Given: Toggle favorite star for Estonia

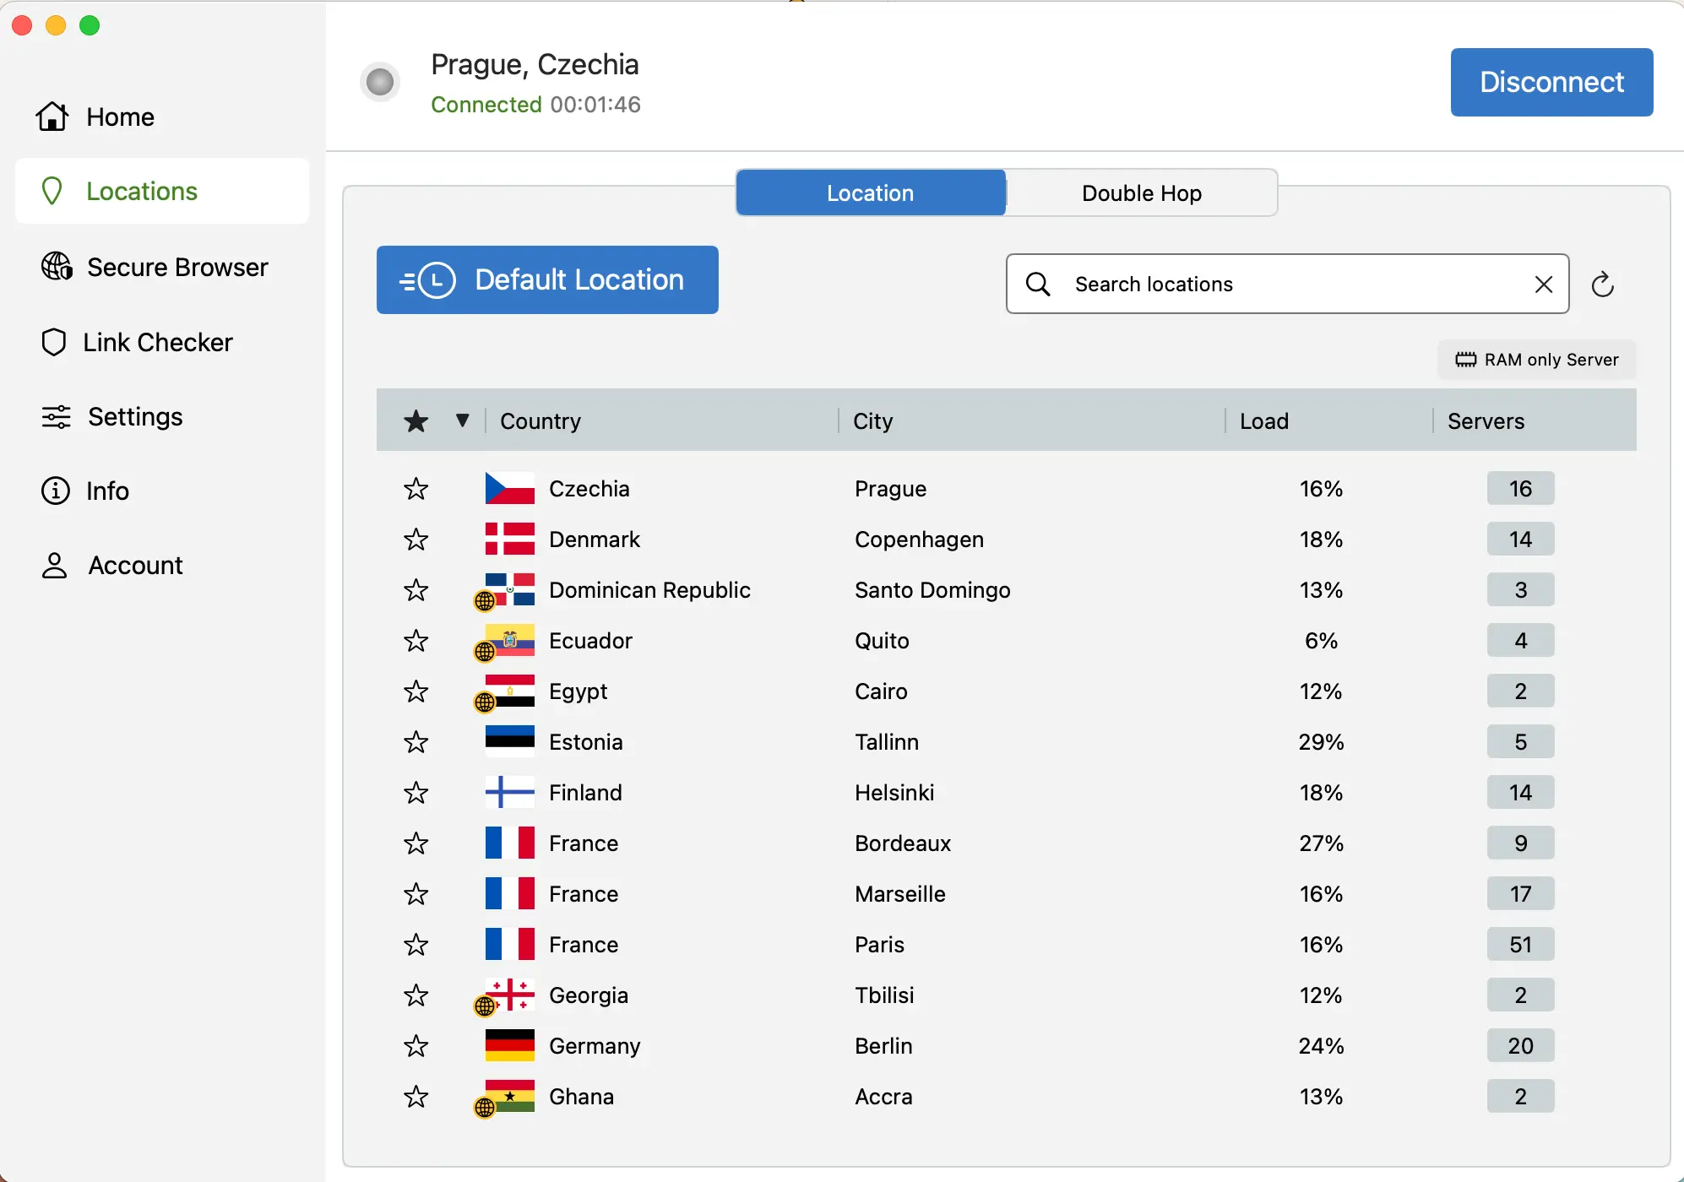Looking at the screenshot, I should coord(416,742).
